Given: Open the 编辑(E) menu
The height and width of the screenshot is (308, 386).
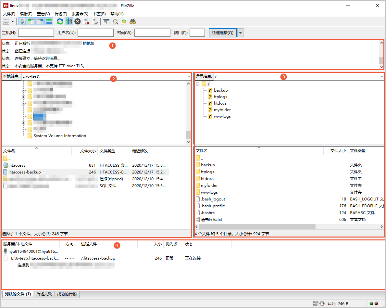Looking at the screenshot, I should [26, 14].
